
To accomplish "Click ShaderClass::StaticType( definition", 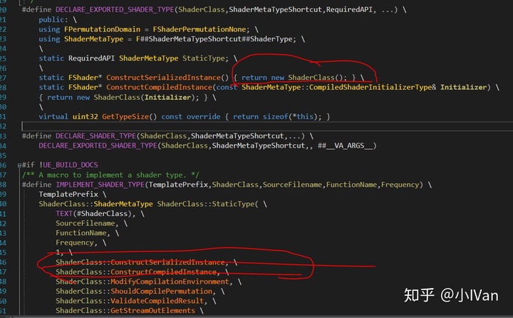I will tap(207, 204).
